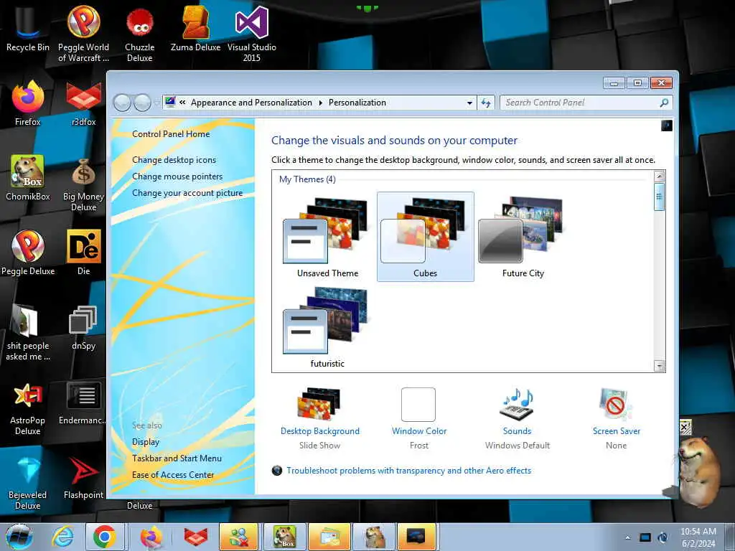Select the dnSpy desktop icon
This screenshot has height=551, width=735.
(x=83, y=327)
